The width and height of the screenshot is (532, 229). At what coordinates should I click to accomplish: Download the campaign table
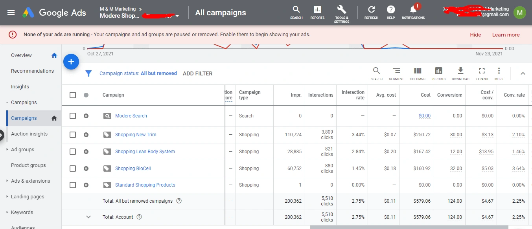point(460,73)
